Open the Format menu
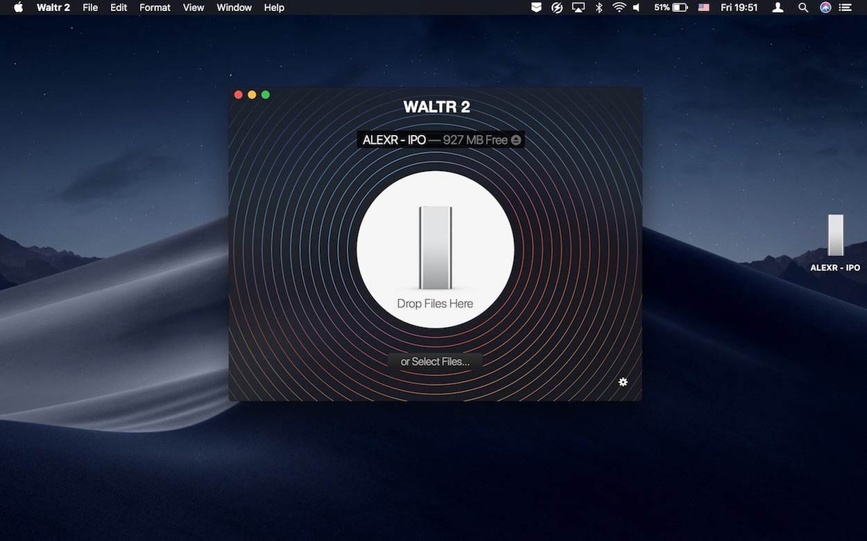 click(155, 8)
